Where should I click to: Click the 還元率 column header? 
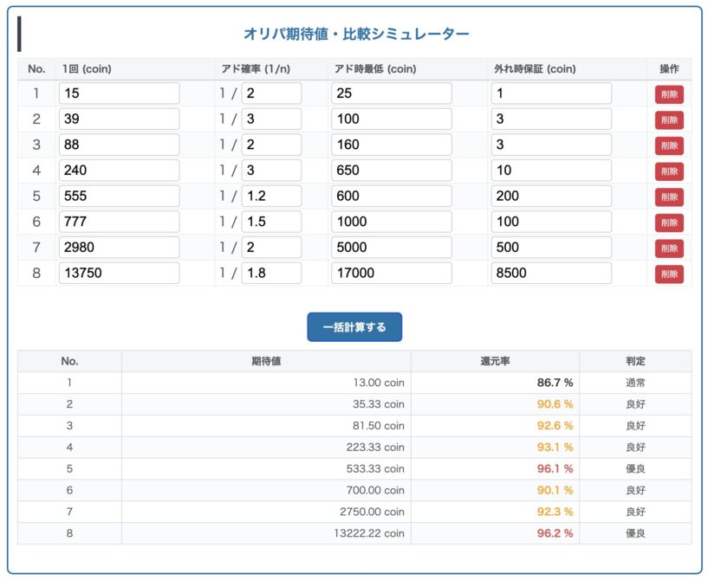(x=495, y=361)
